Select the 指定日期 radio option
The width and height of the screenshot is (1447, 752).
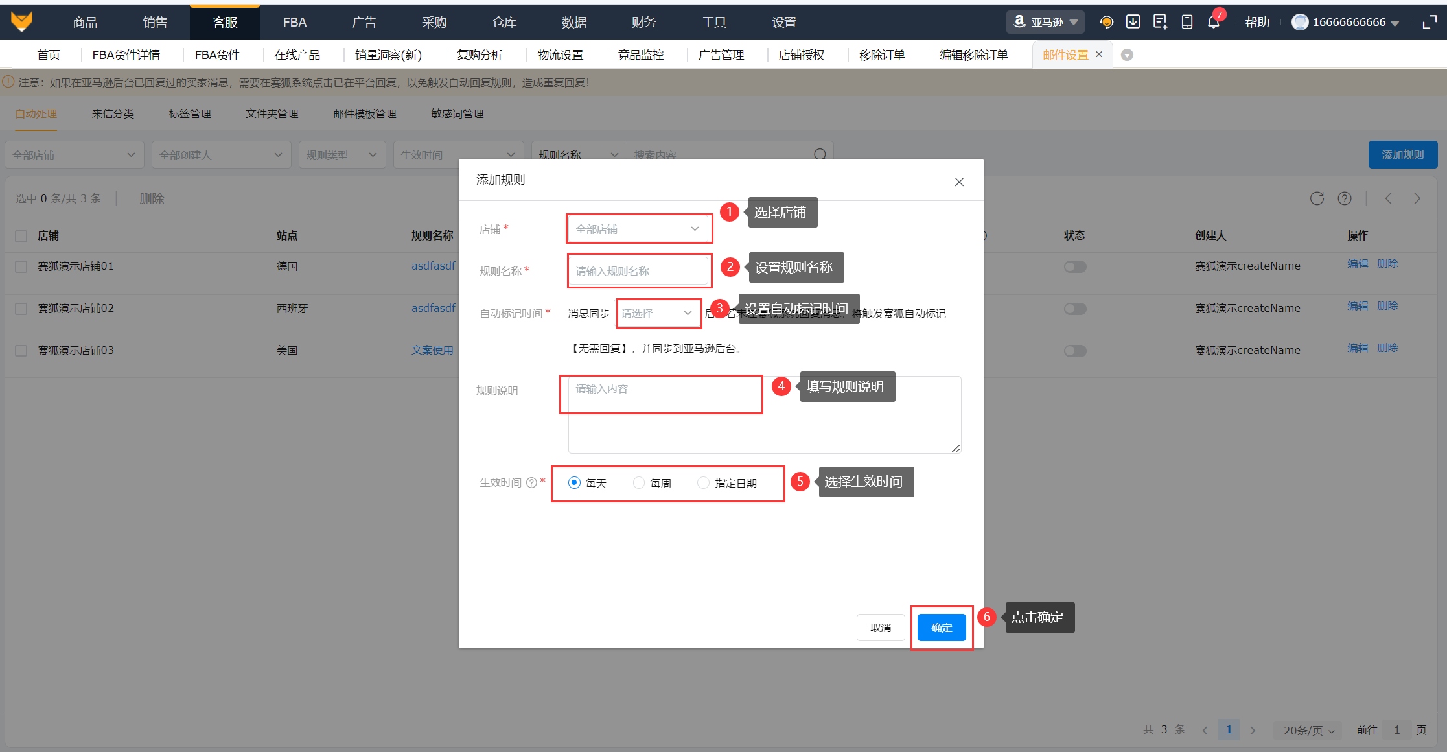pos(703,483)
